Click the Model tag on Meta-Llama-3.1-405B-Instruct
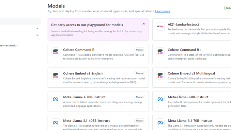Screen dimensions: 231x130 coord(139,121)
